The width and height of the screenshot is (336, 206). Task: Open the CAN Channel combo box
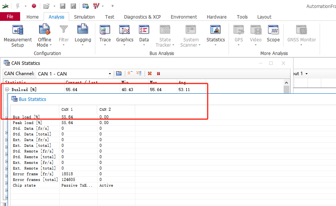pyautogui.click(x=74, y=74)
